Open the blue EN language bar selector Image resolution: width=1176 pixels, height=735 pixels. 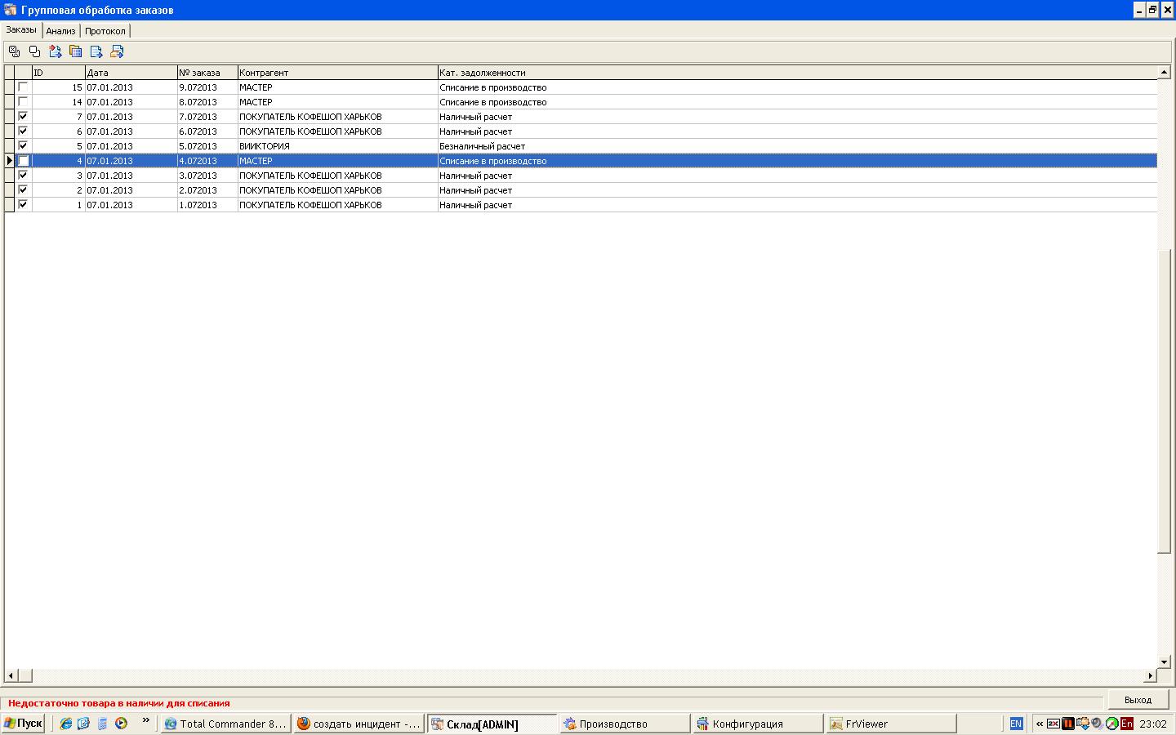(x=1016, y=724)
